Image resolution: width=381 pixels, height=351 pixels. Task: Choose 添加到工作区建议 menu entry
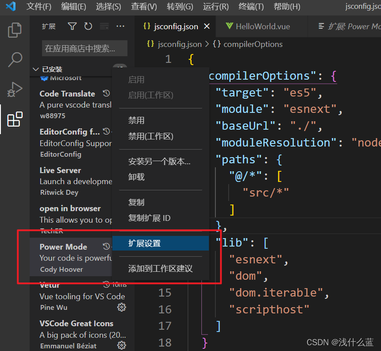pos(161,269)
